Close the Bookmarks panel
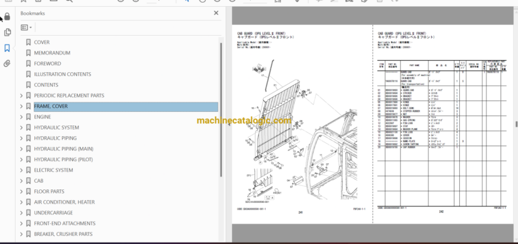Screen dimensions: 518x244 click(x=216, y=13)
